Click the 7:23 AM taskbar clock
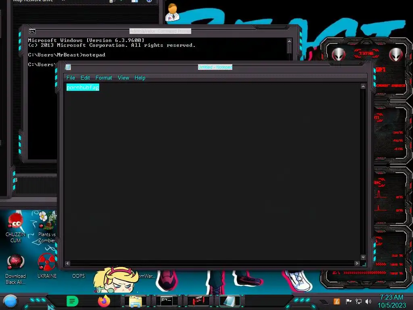The image size is (413, 310). [x=391, y=297]
